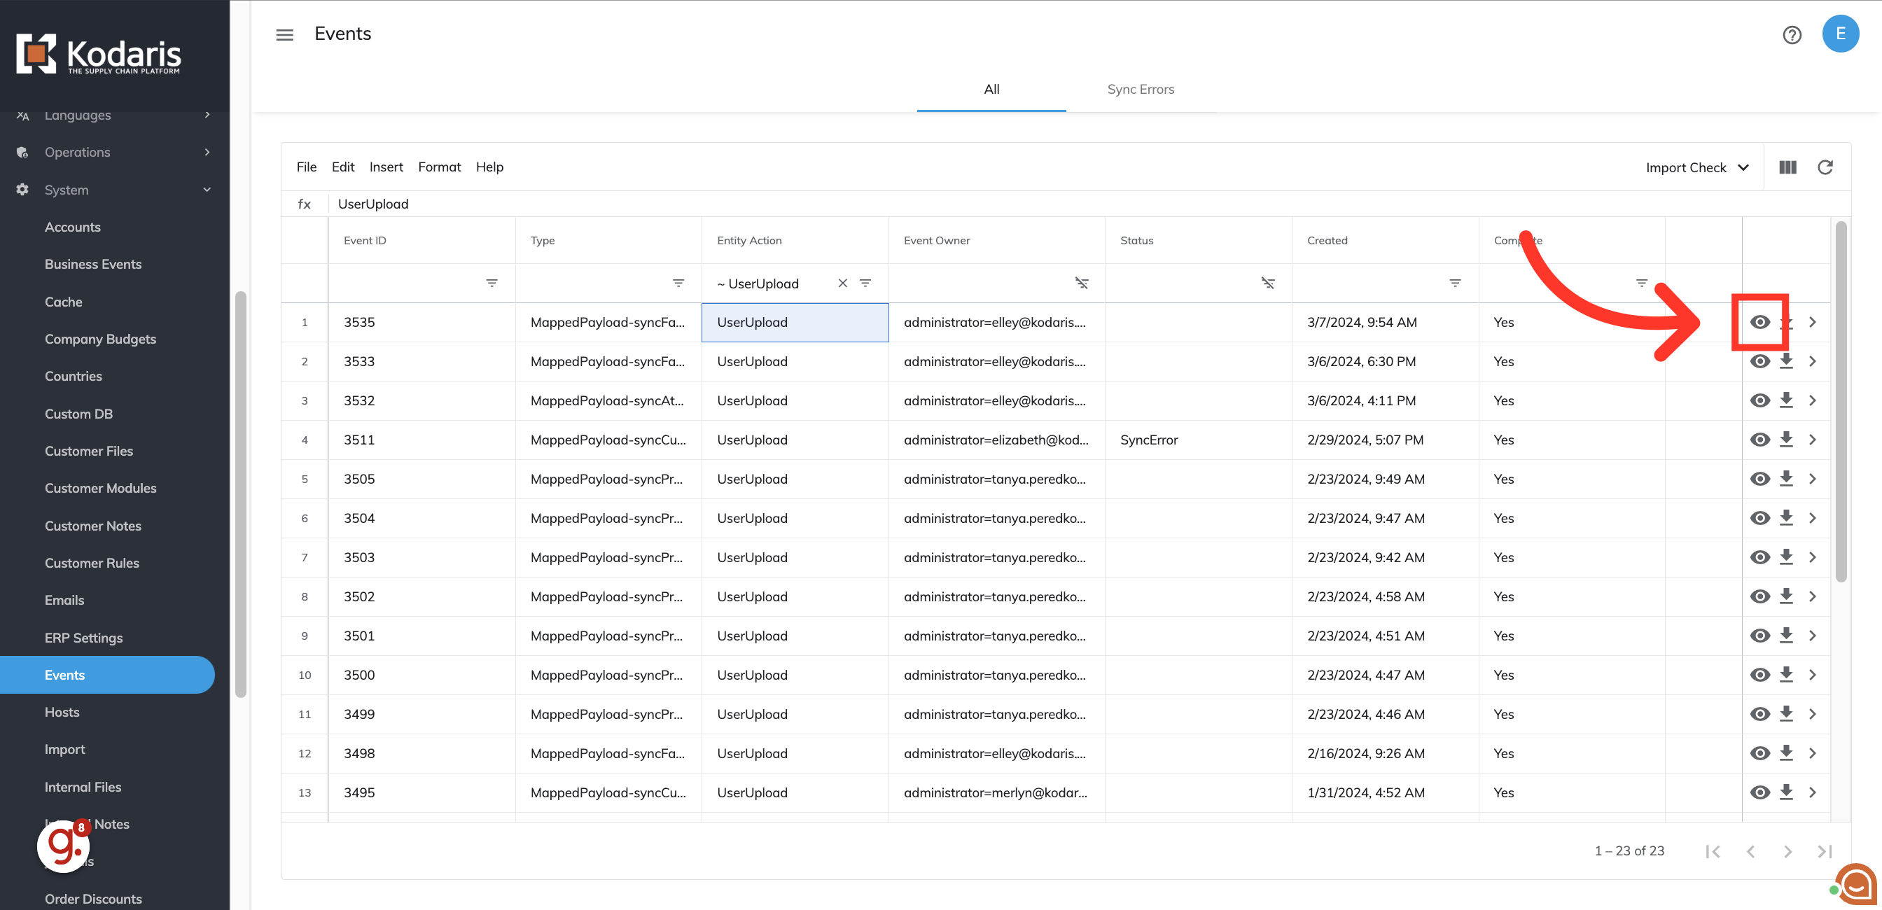The height and width of the screenshot is (910, 1882).
Task: View details of event 3511 via eye icon
Action: click(1759, 440)
